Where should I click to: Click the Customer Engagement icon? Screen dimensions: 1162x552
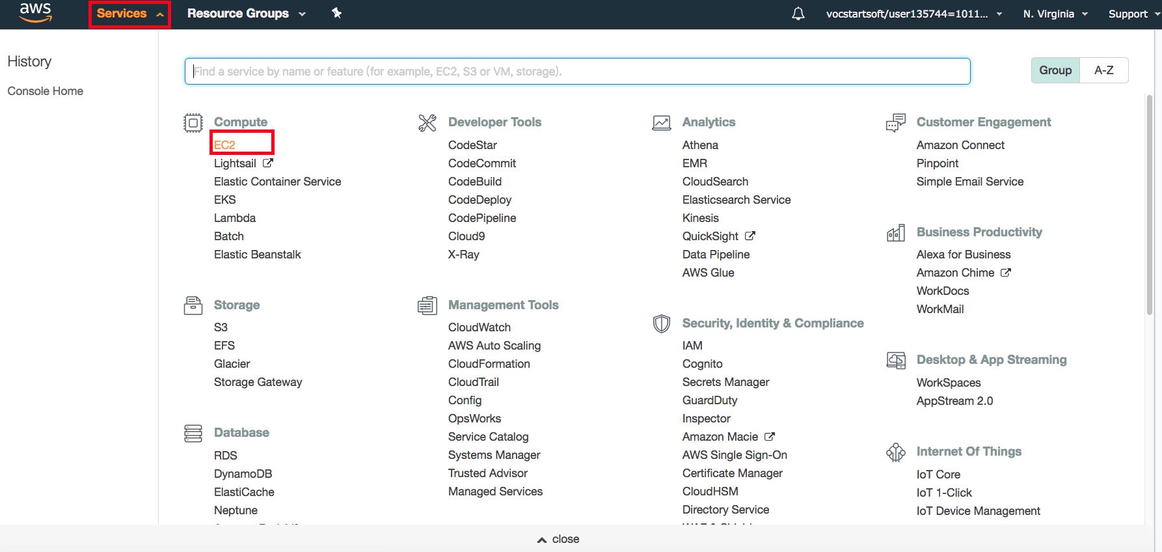click(896, 122)
